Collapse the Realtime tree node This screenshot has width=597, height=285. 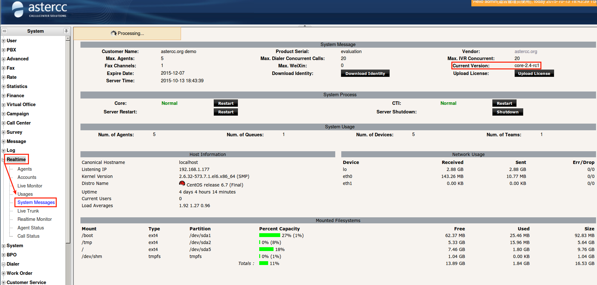pyautogui.click(x=3, y=160)
